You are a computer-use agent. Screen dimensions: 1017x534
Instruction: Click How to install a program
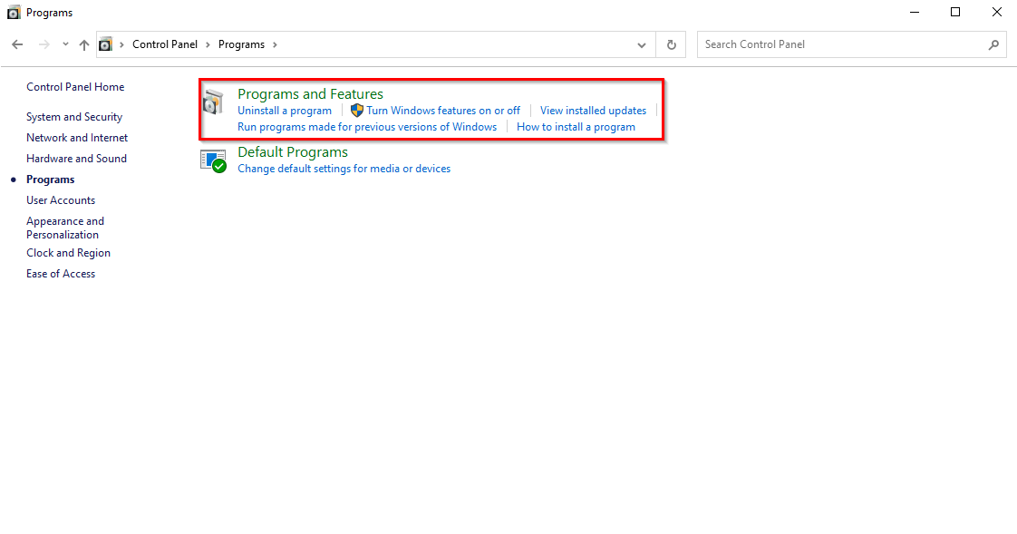click(x=576, y=127)
